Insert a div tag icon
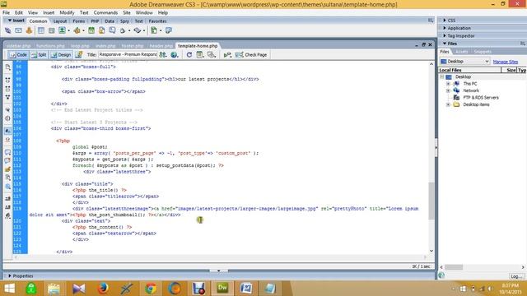This screenshot has height=296, width=527. pyautogui.click(x=51, y=30)
